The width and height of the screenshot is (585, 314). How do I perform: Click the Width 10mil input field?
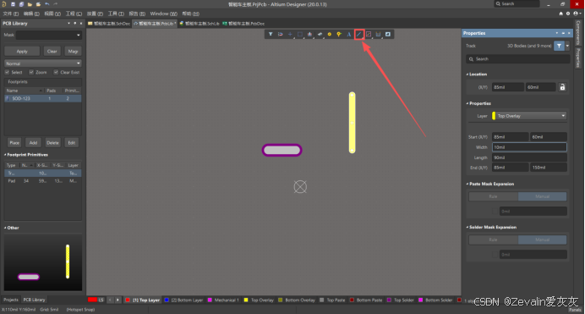[529, 147]
